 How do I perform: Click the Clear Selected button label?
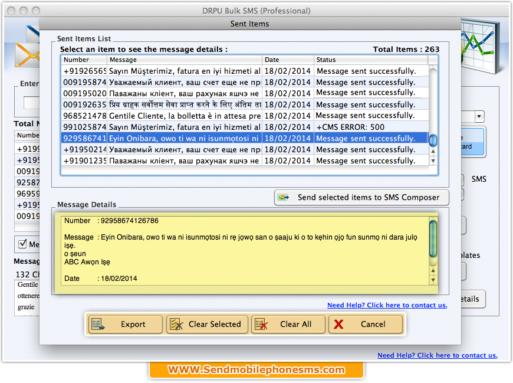(215, 325)
